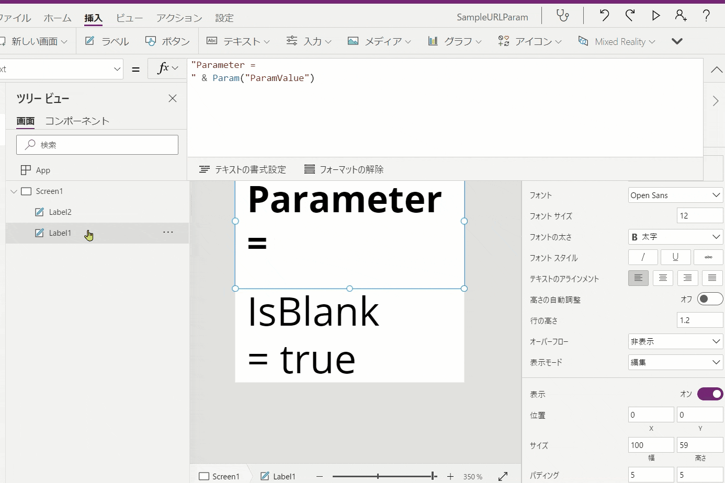Select Label1 in the tree view
This screenshot has width=725, height=483.
[x=60, y=233]
